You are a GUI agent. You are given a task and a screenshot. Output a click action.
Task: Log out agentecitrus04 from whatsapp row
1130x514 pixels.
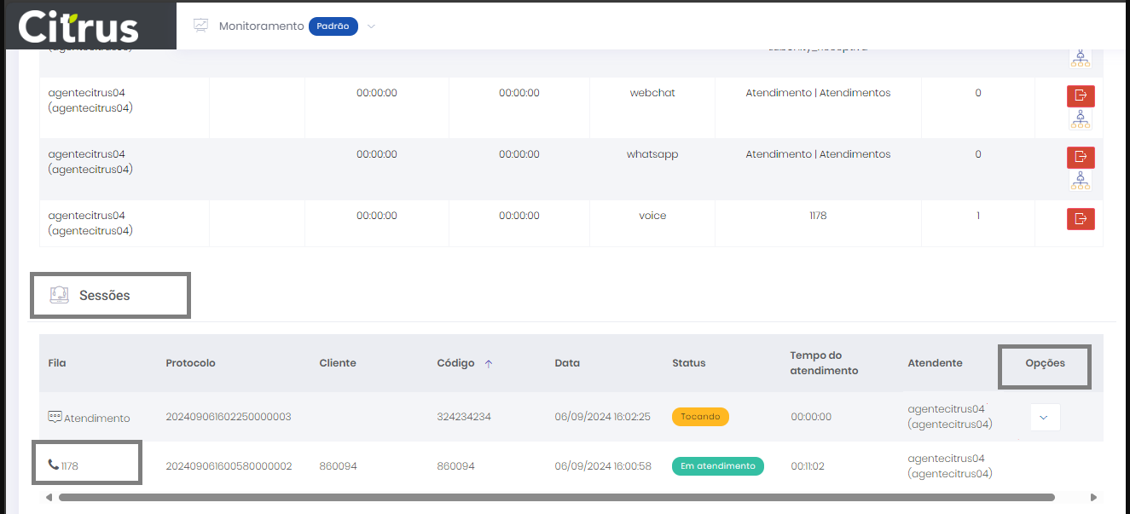click(x=1081, y=157)
